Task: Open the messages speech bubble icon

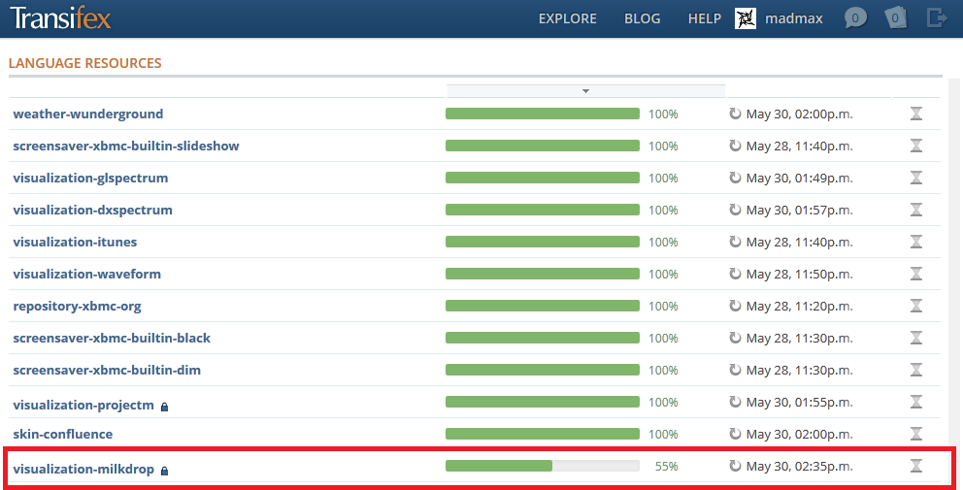Action: click(x=855, y=17)
